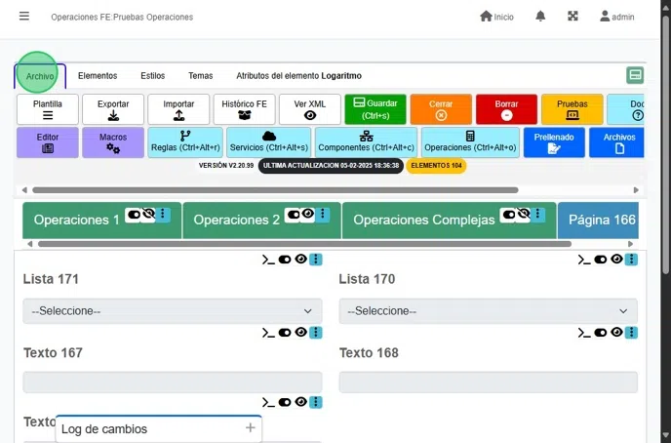
Task: Open the Plantilla button
Action: click(48, 109)
